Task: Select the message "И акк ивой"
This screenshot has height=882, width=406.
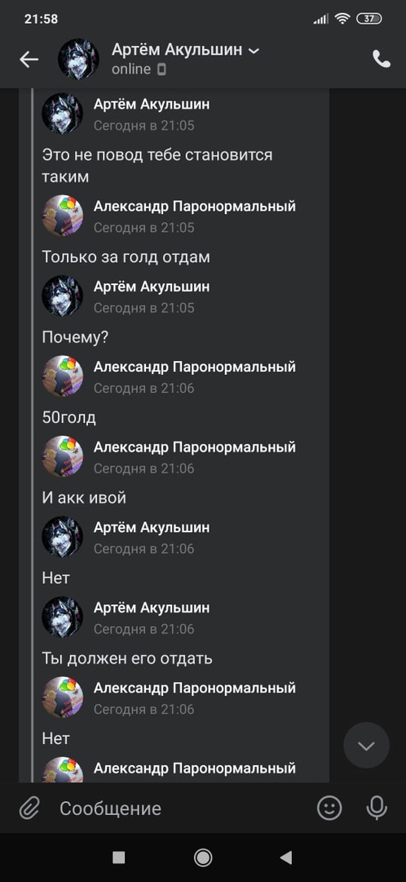Action: click(x=84, y=498)
